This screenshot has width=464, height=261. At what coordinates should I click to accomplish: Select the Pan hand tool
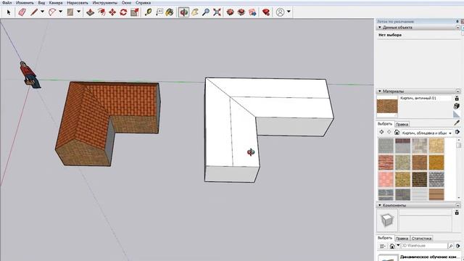pyautogui.click(x=195, y=12)
